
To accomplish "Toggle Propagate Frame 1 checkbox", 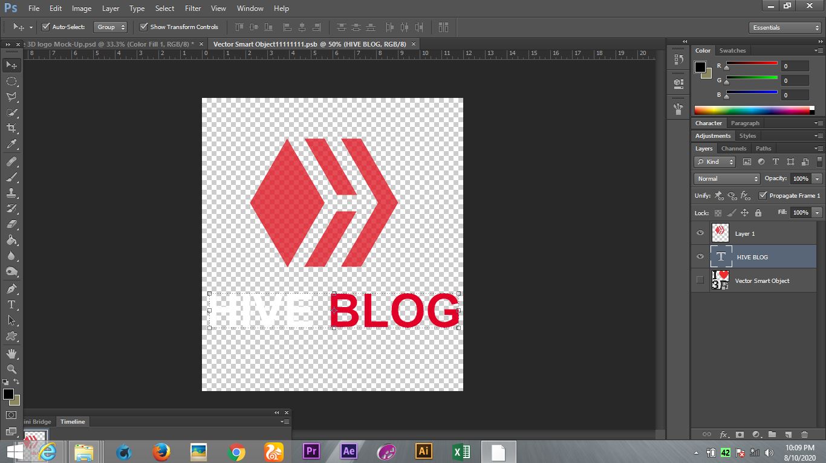I will pos(763,195).
